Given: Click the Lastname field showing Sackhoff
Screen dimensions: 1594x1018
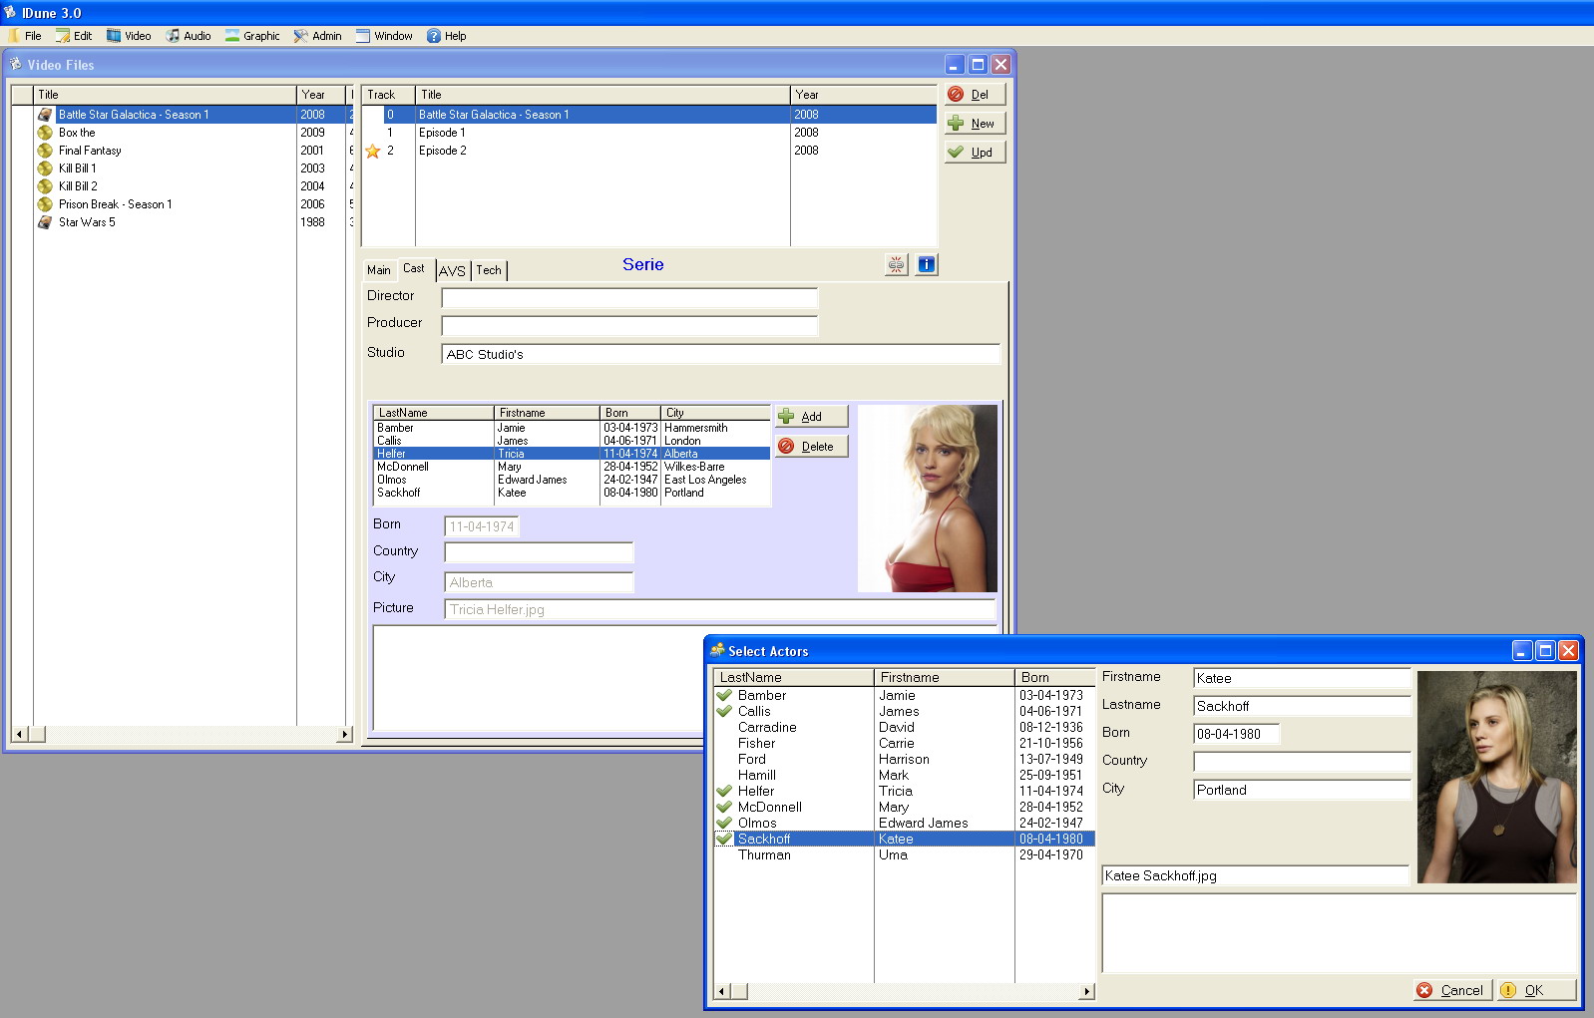Looking at the screenshot, I should pos(1302,706).
